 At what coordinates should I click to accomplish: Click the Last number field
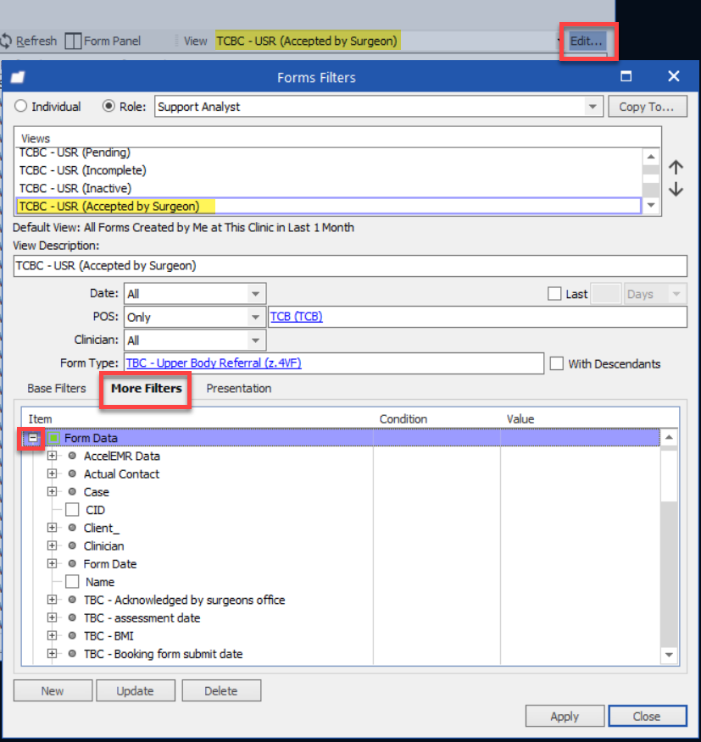click(606, 294)
